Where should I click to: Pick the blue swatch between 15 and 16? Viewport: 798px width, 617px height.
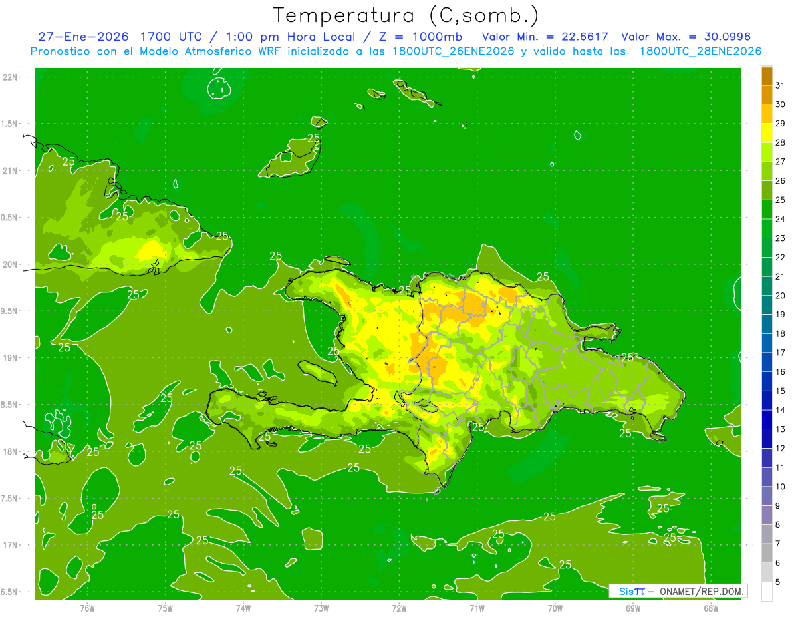click(x=767, y=381)
